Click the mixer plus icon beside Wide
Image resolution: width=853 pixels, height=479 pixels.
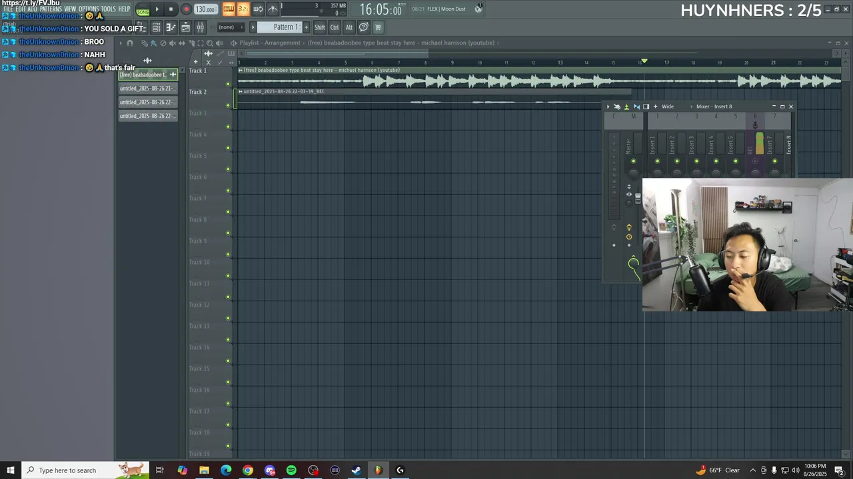[x=655, y=106]
